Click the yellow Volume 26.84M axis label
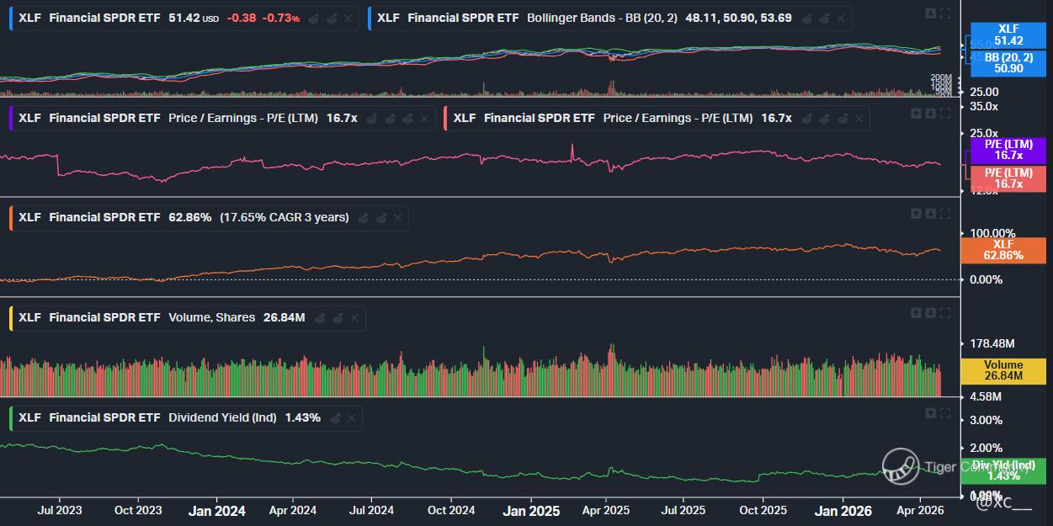This screenshot has width=1053, height=526. click(x=1002, y=371)
